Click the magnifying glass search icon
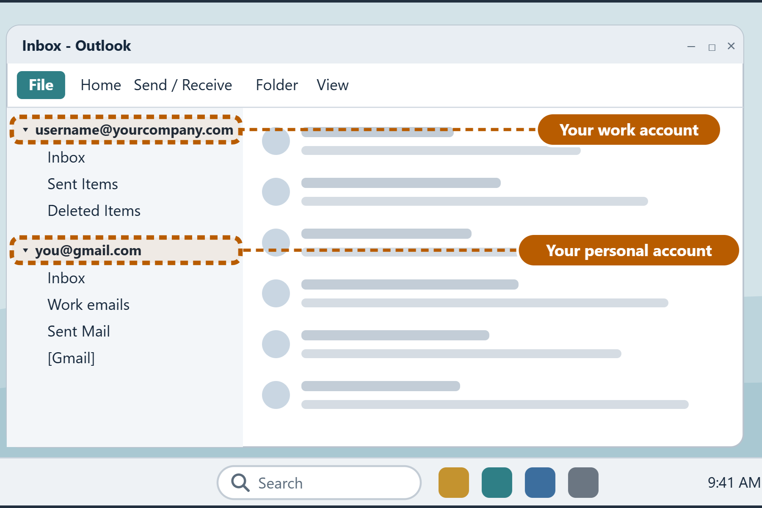Image resolution: width=762 pixels, height=508 pixels. click(x=240, y=483)
